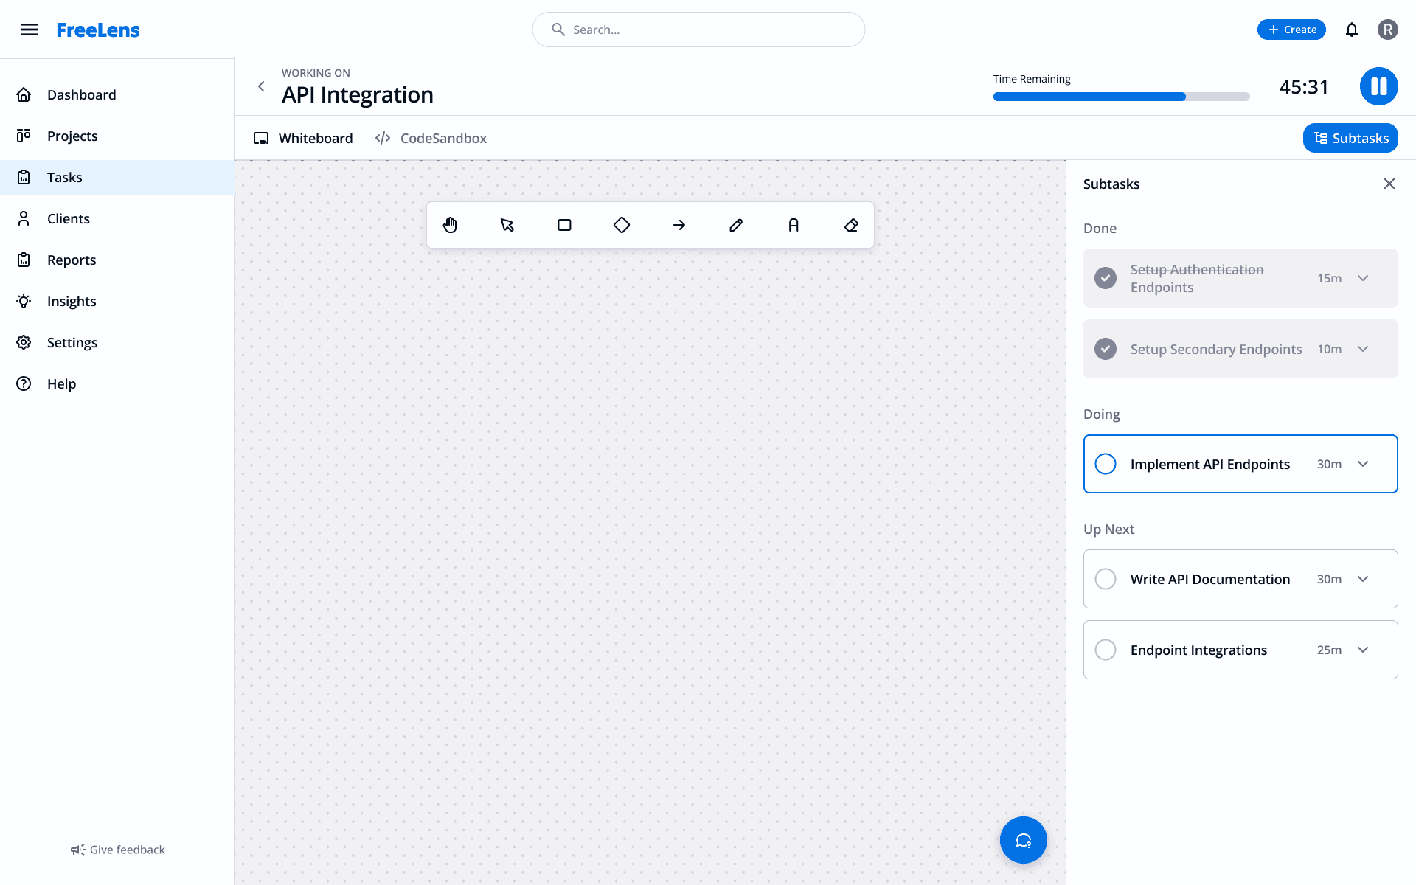Select the pointer selection tool
The height and width of the screenshot is (885, 1416).
[507, 225]
